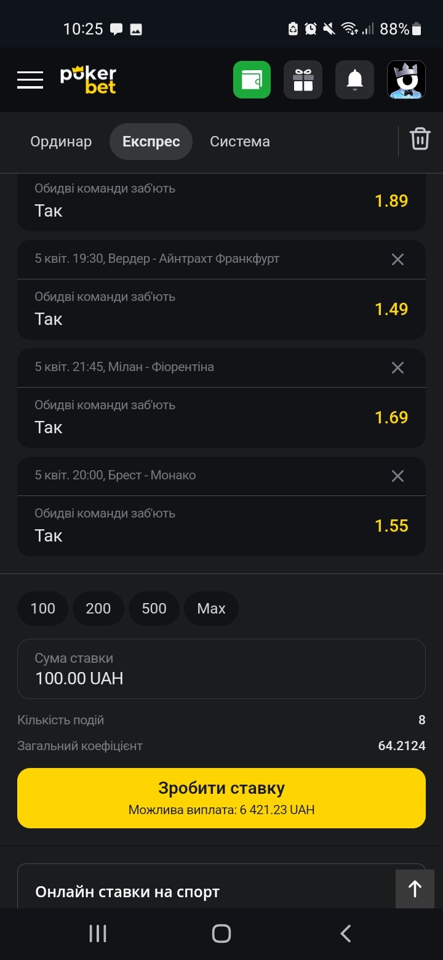Clear bet slip with trash icon
The width and height of the screenshot is (443, 960).
[420, 139]
